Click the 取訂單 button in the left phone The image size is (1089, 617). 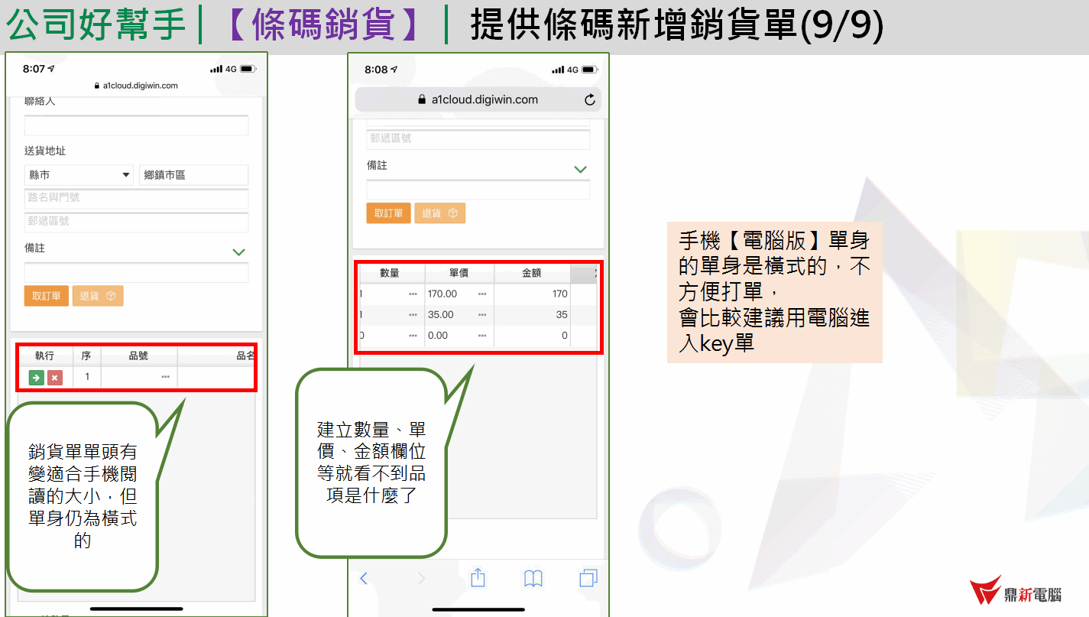[x=47, y=296]
